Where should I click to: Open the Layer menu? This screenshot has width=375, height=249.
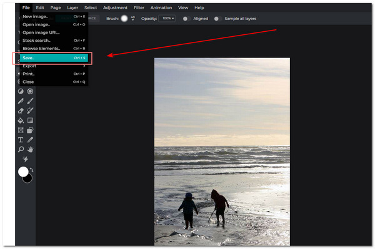pyautogui.click(x=72, y=7)
